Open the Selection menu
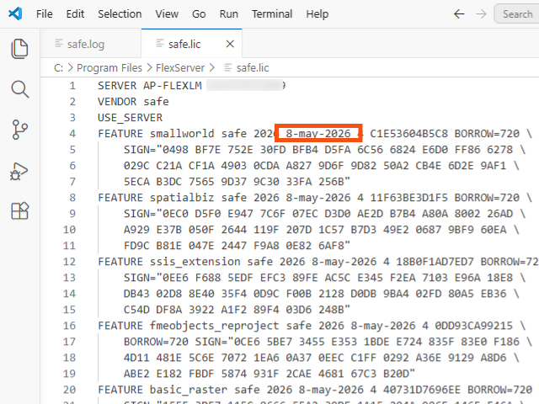The image size is (539, 404). tap(120, 14)
